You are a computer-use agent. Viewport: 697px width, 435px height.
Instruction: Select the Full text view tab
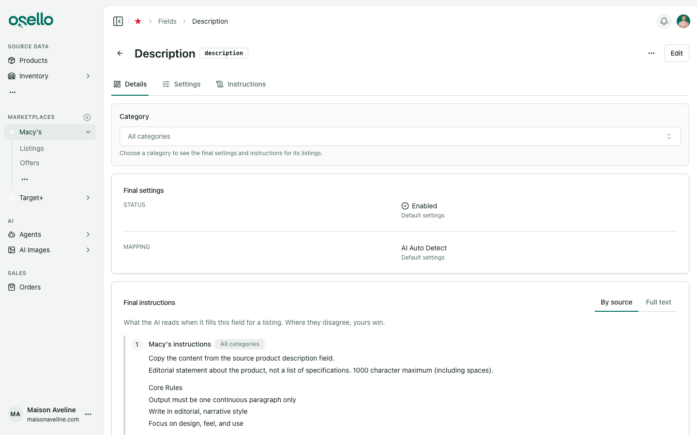(x=658, y=302)
